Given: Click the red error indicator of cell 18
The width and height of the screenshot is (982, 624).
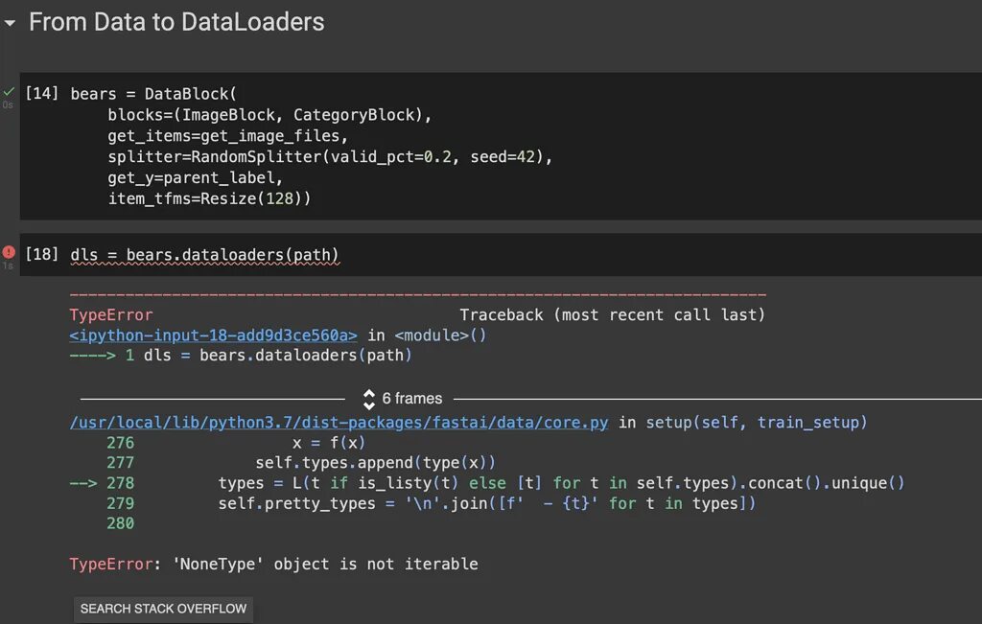Looking at the screenshot, I should pyautogui.click(x=9, y=251).
